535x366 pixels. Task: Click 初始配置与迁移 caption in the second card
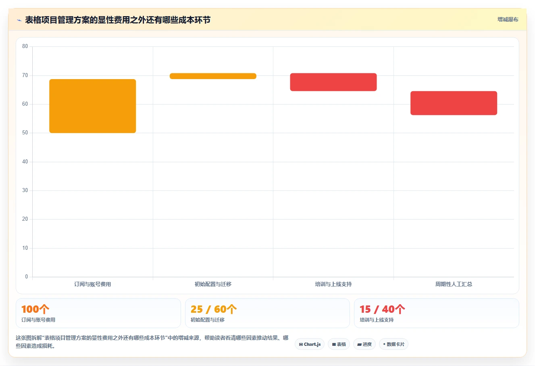pos(208,320)
